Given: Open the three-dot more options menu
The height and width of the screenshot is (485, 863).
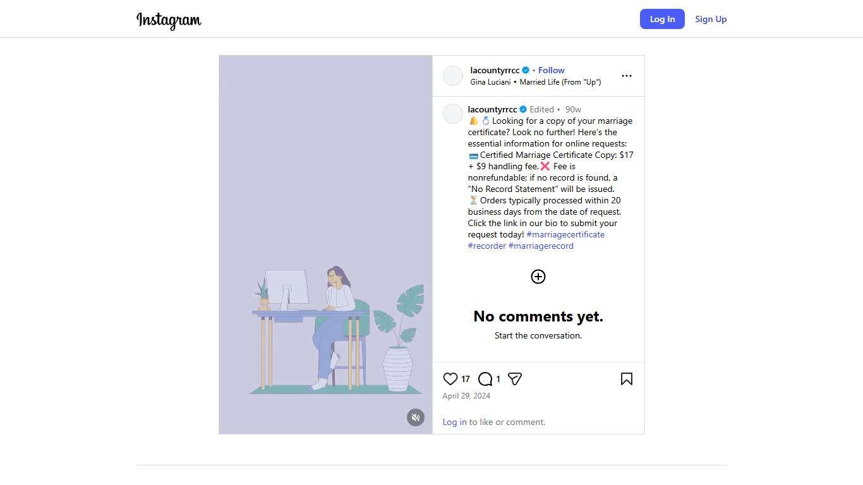Looking at the screenshot, I should tap(626, 76).
